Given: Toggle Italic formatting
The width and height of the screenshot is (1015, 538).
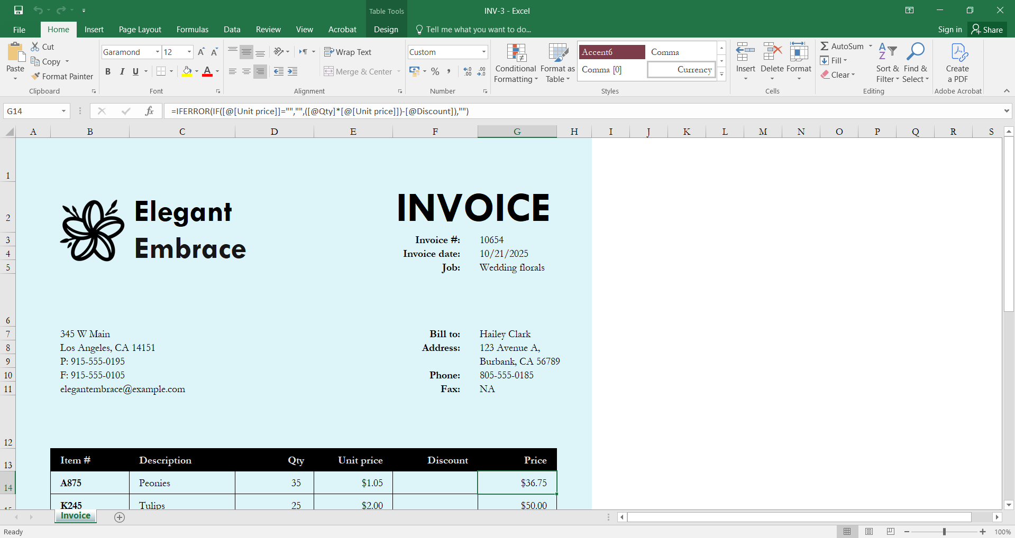Looking at the screenshot, I should tap(122, 71).
